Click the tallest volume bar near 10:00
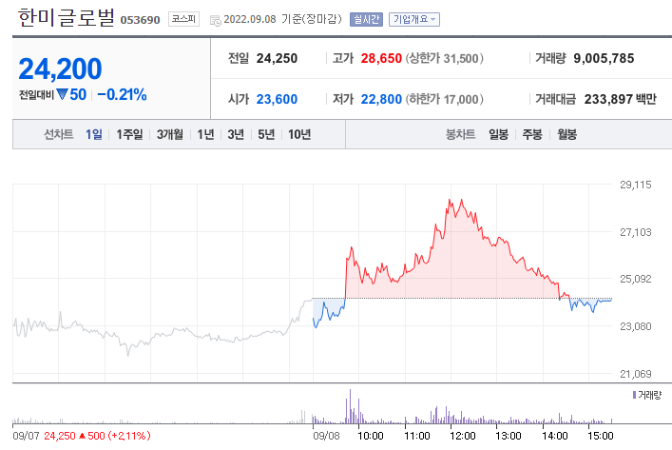The height and width of the screenshot is (450, 672). pos(350,406)
